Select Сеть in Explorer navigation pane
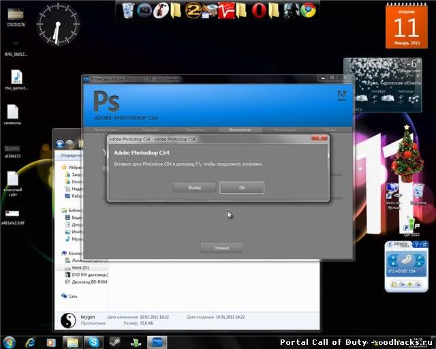Viewport: 436px width, 349px height. point(69,297)
